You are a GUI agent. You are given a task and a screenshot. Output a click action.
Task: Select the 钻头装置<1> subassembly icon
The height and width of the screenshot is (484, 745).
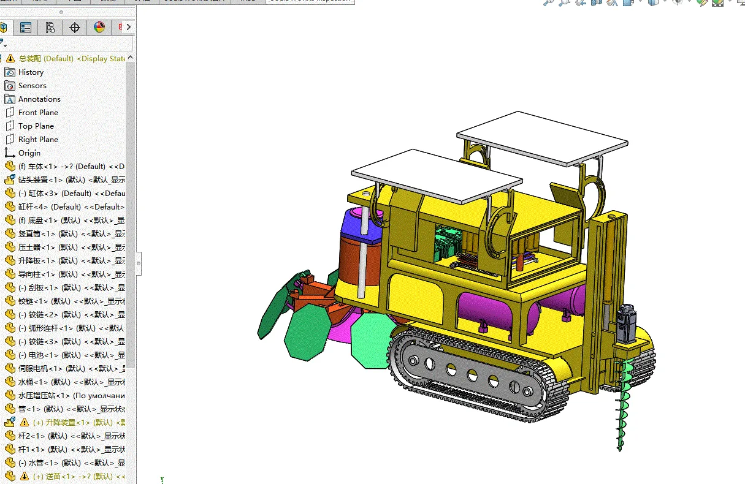[x=9, y=180]
